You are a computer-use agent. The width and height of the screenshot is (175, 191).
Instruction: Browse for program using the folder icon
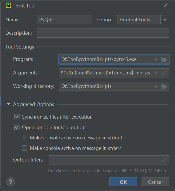[164, 59]
